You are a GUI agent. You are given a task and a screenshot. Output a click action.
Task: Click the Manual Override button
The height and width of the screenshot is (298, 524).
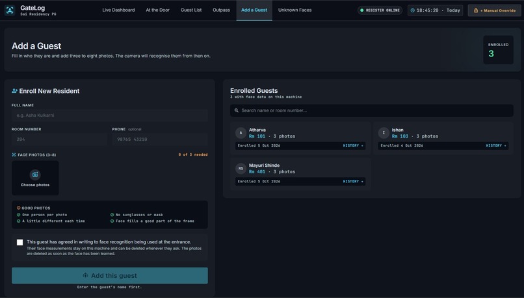494,10
